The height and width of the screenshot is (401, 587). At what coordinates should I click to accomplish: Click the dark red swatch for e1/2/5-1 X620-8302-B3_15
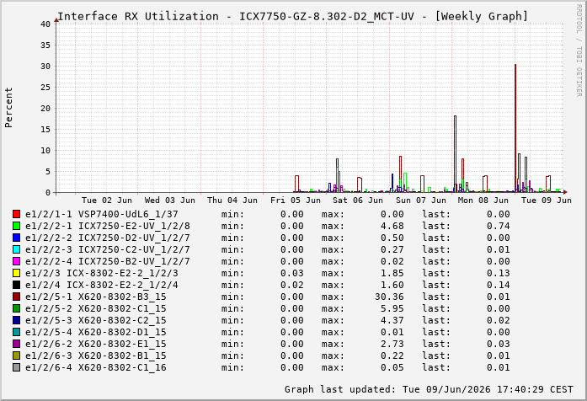(16, 297)
